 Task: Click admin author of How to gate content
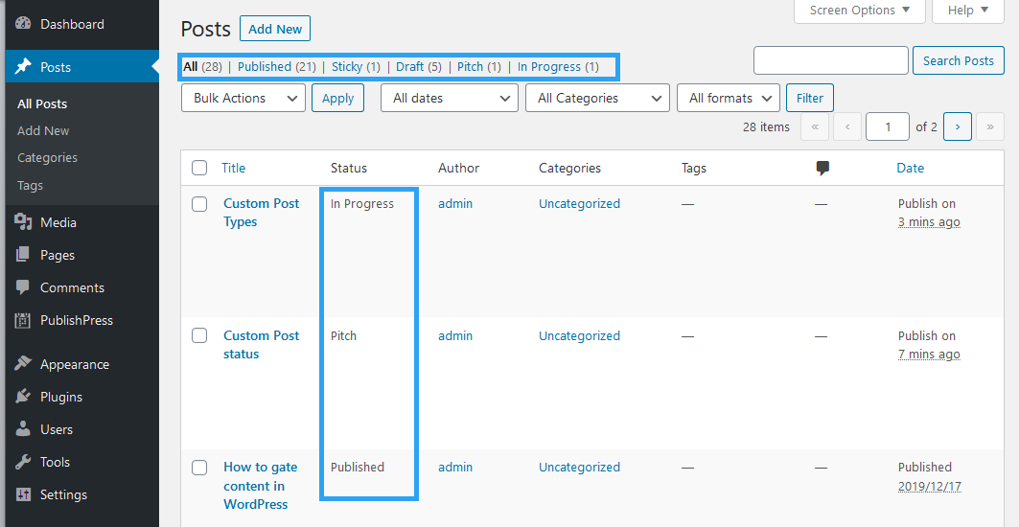point(455,468)
